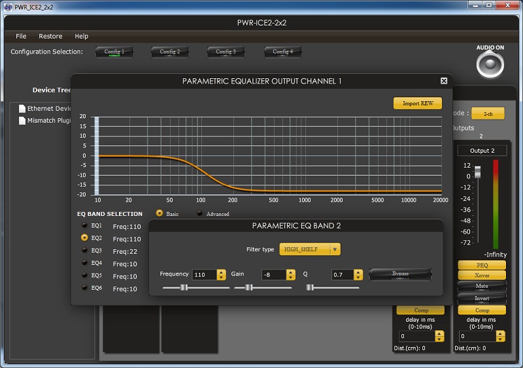The width and height of the screenshot is (523, 368).
Task: Click the Ethernet Device document icon
Action: pyautogui.click(x=22, y=108)
